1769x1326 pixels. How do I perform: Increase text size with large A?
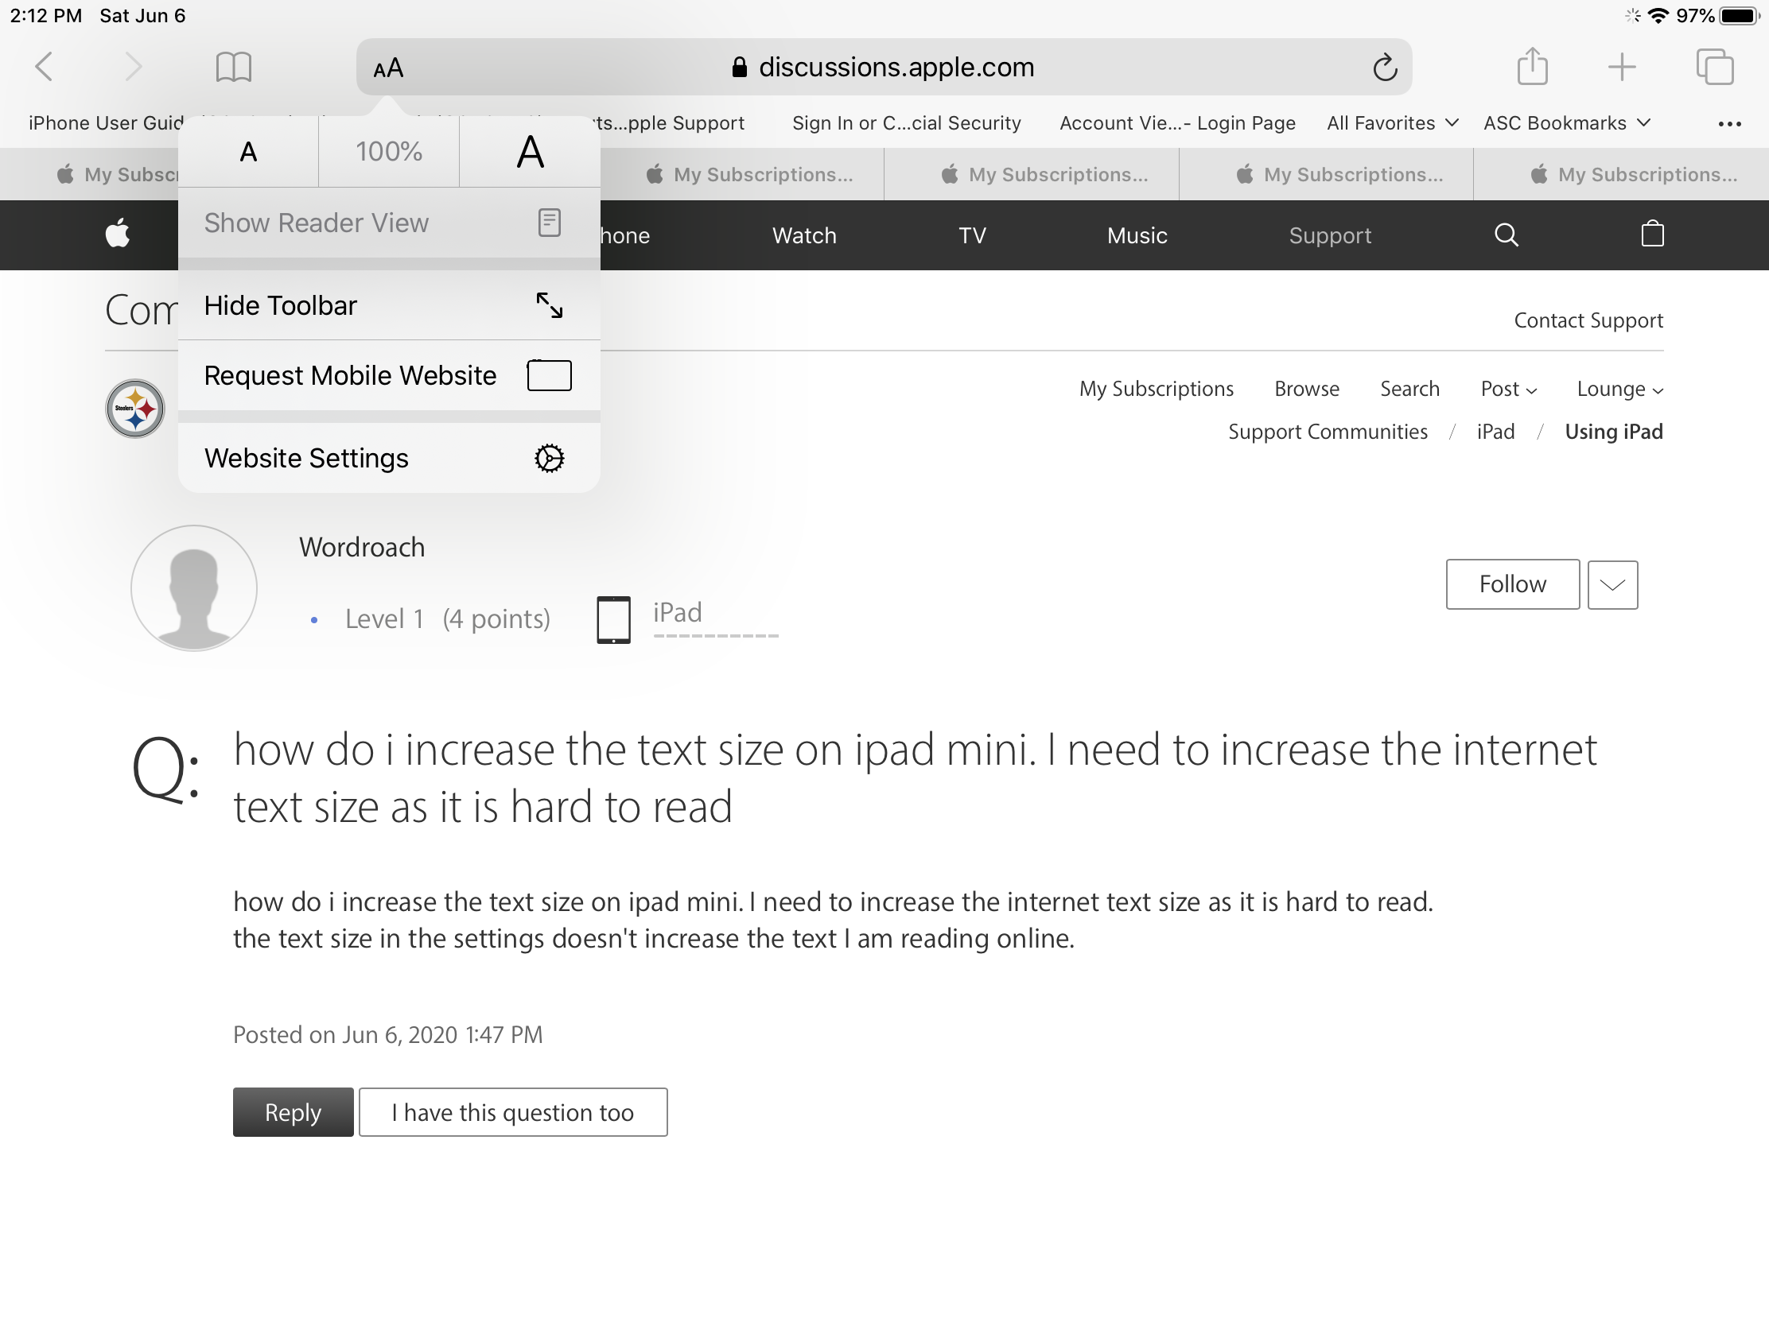[531, 152]
